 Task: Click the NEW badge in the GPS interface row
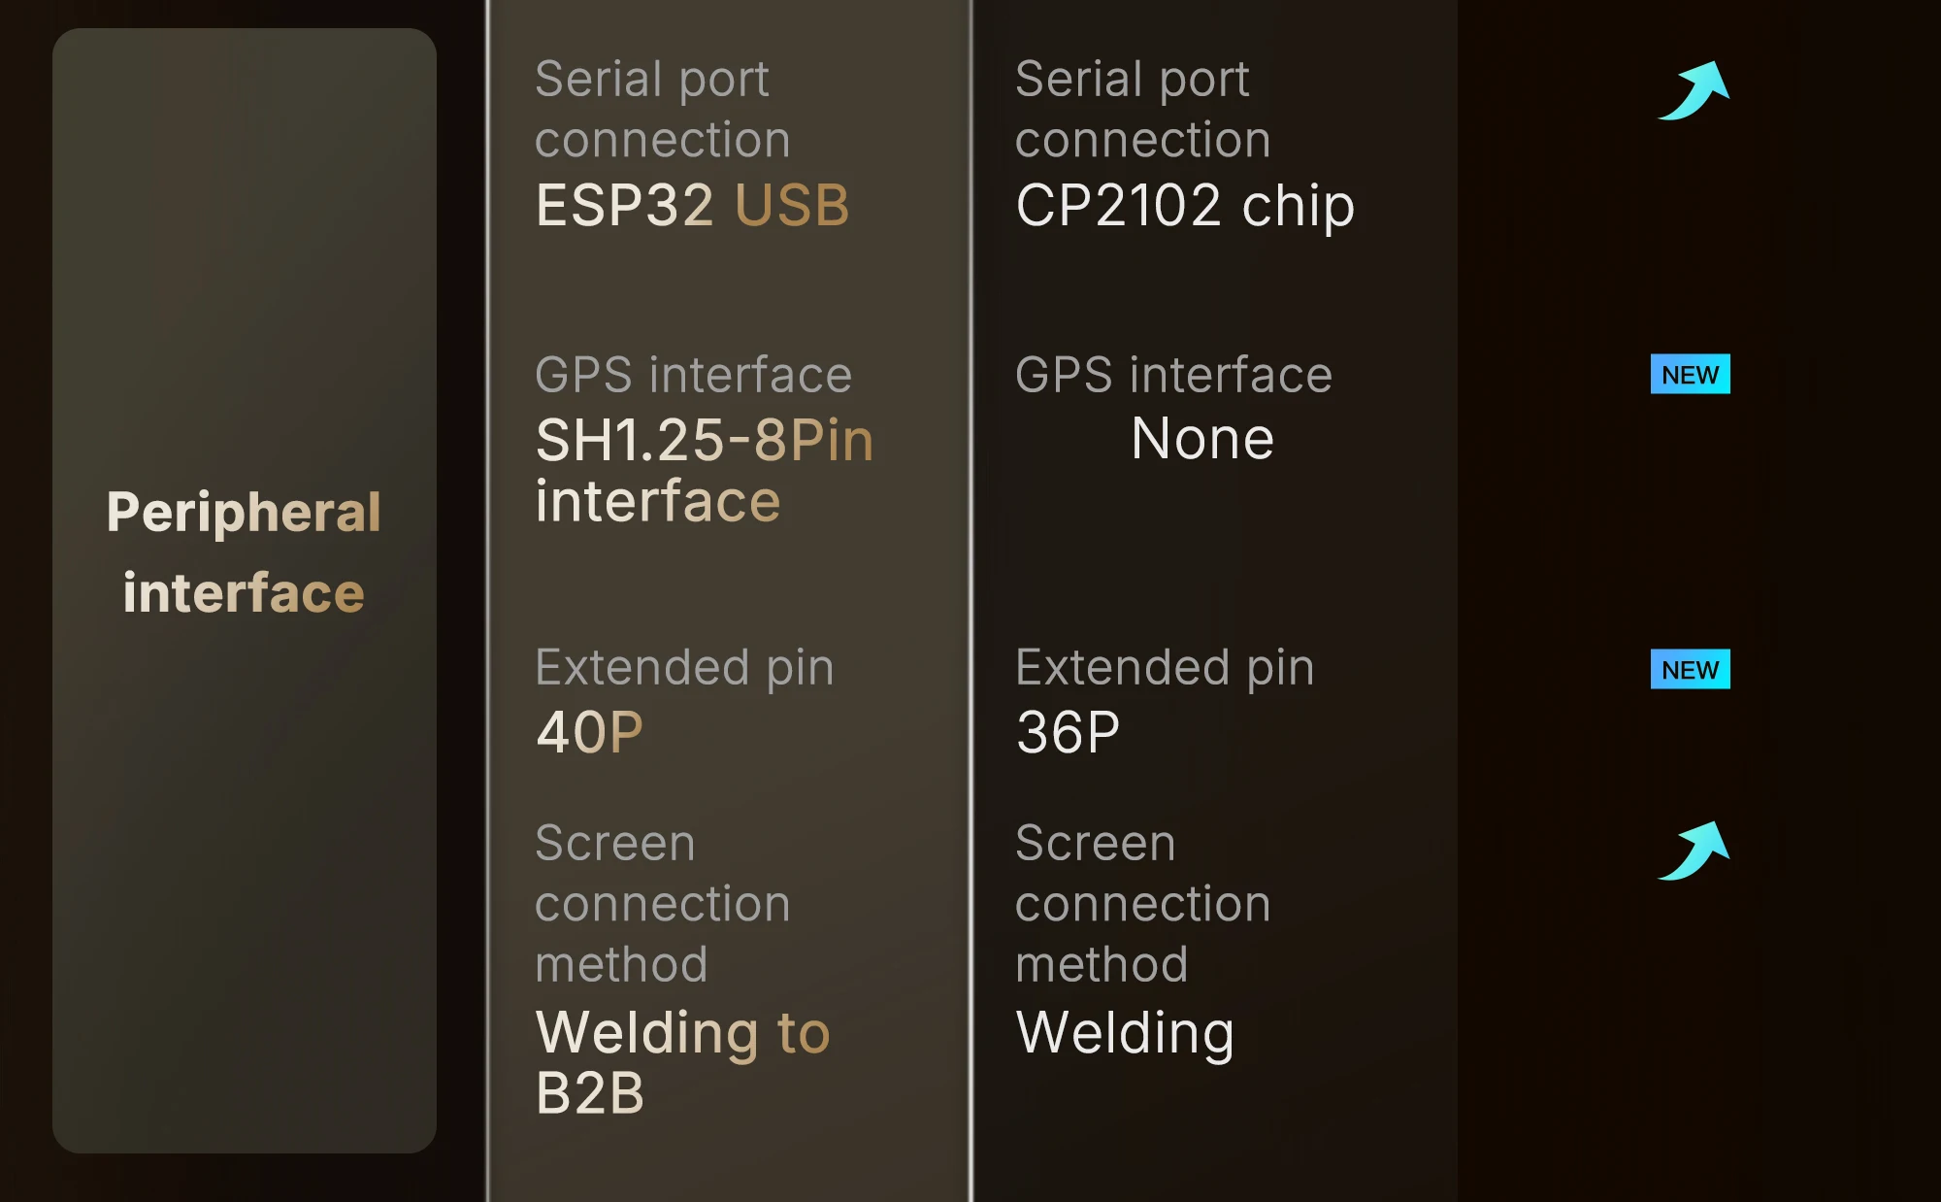click(1690, 375)
